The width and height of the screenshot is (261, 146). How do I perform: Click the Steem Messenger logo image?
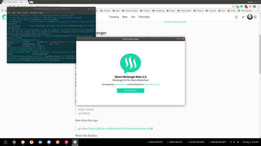pos(130,63)
